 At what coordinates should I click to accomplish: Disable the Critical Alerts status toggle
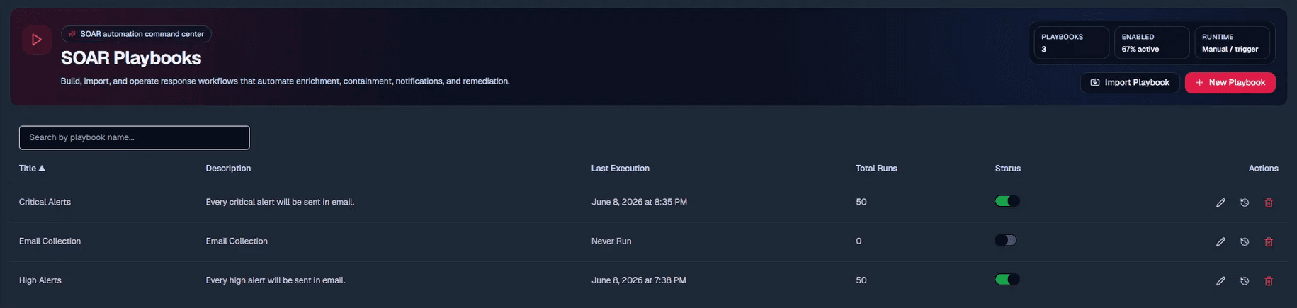point(1007,201)
